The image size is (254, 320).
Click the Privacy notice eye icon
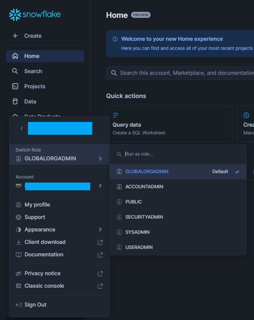[19, 274]
